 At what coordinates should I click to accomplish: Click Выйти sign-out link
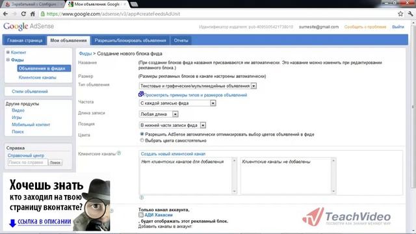(x=398, y=27)
